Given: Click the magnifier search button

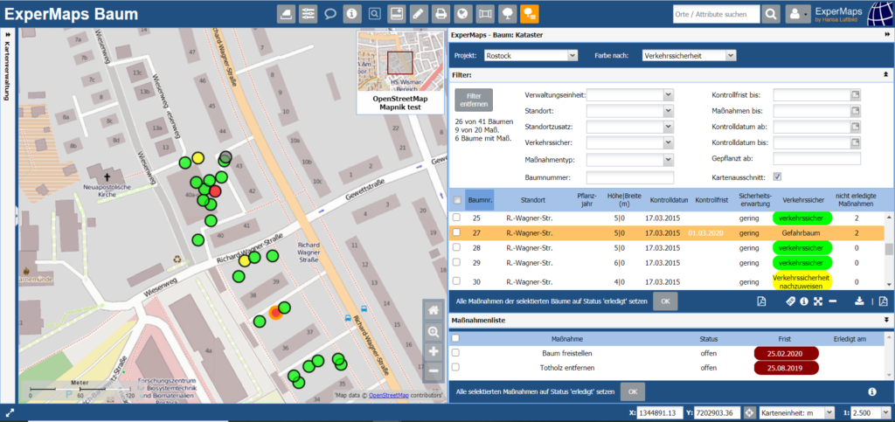Looking at the screenshot, I should pyautogui.click(x=771, y=14).
